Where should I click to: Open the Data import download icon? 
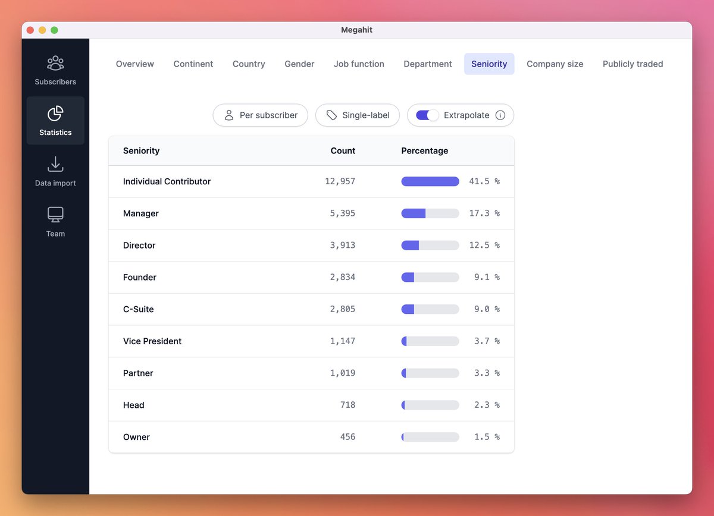pos(55,164)
